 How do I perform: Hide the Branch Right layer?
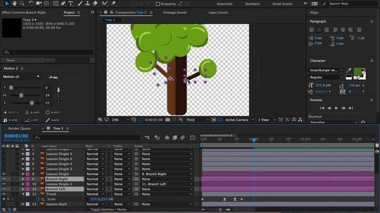(x=4, y=179)
